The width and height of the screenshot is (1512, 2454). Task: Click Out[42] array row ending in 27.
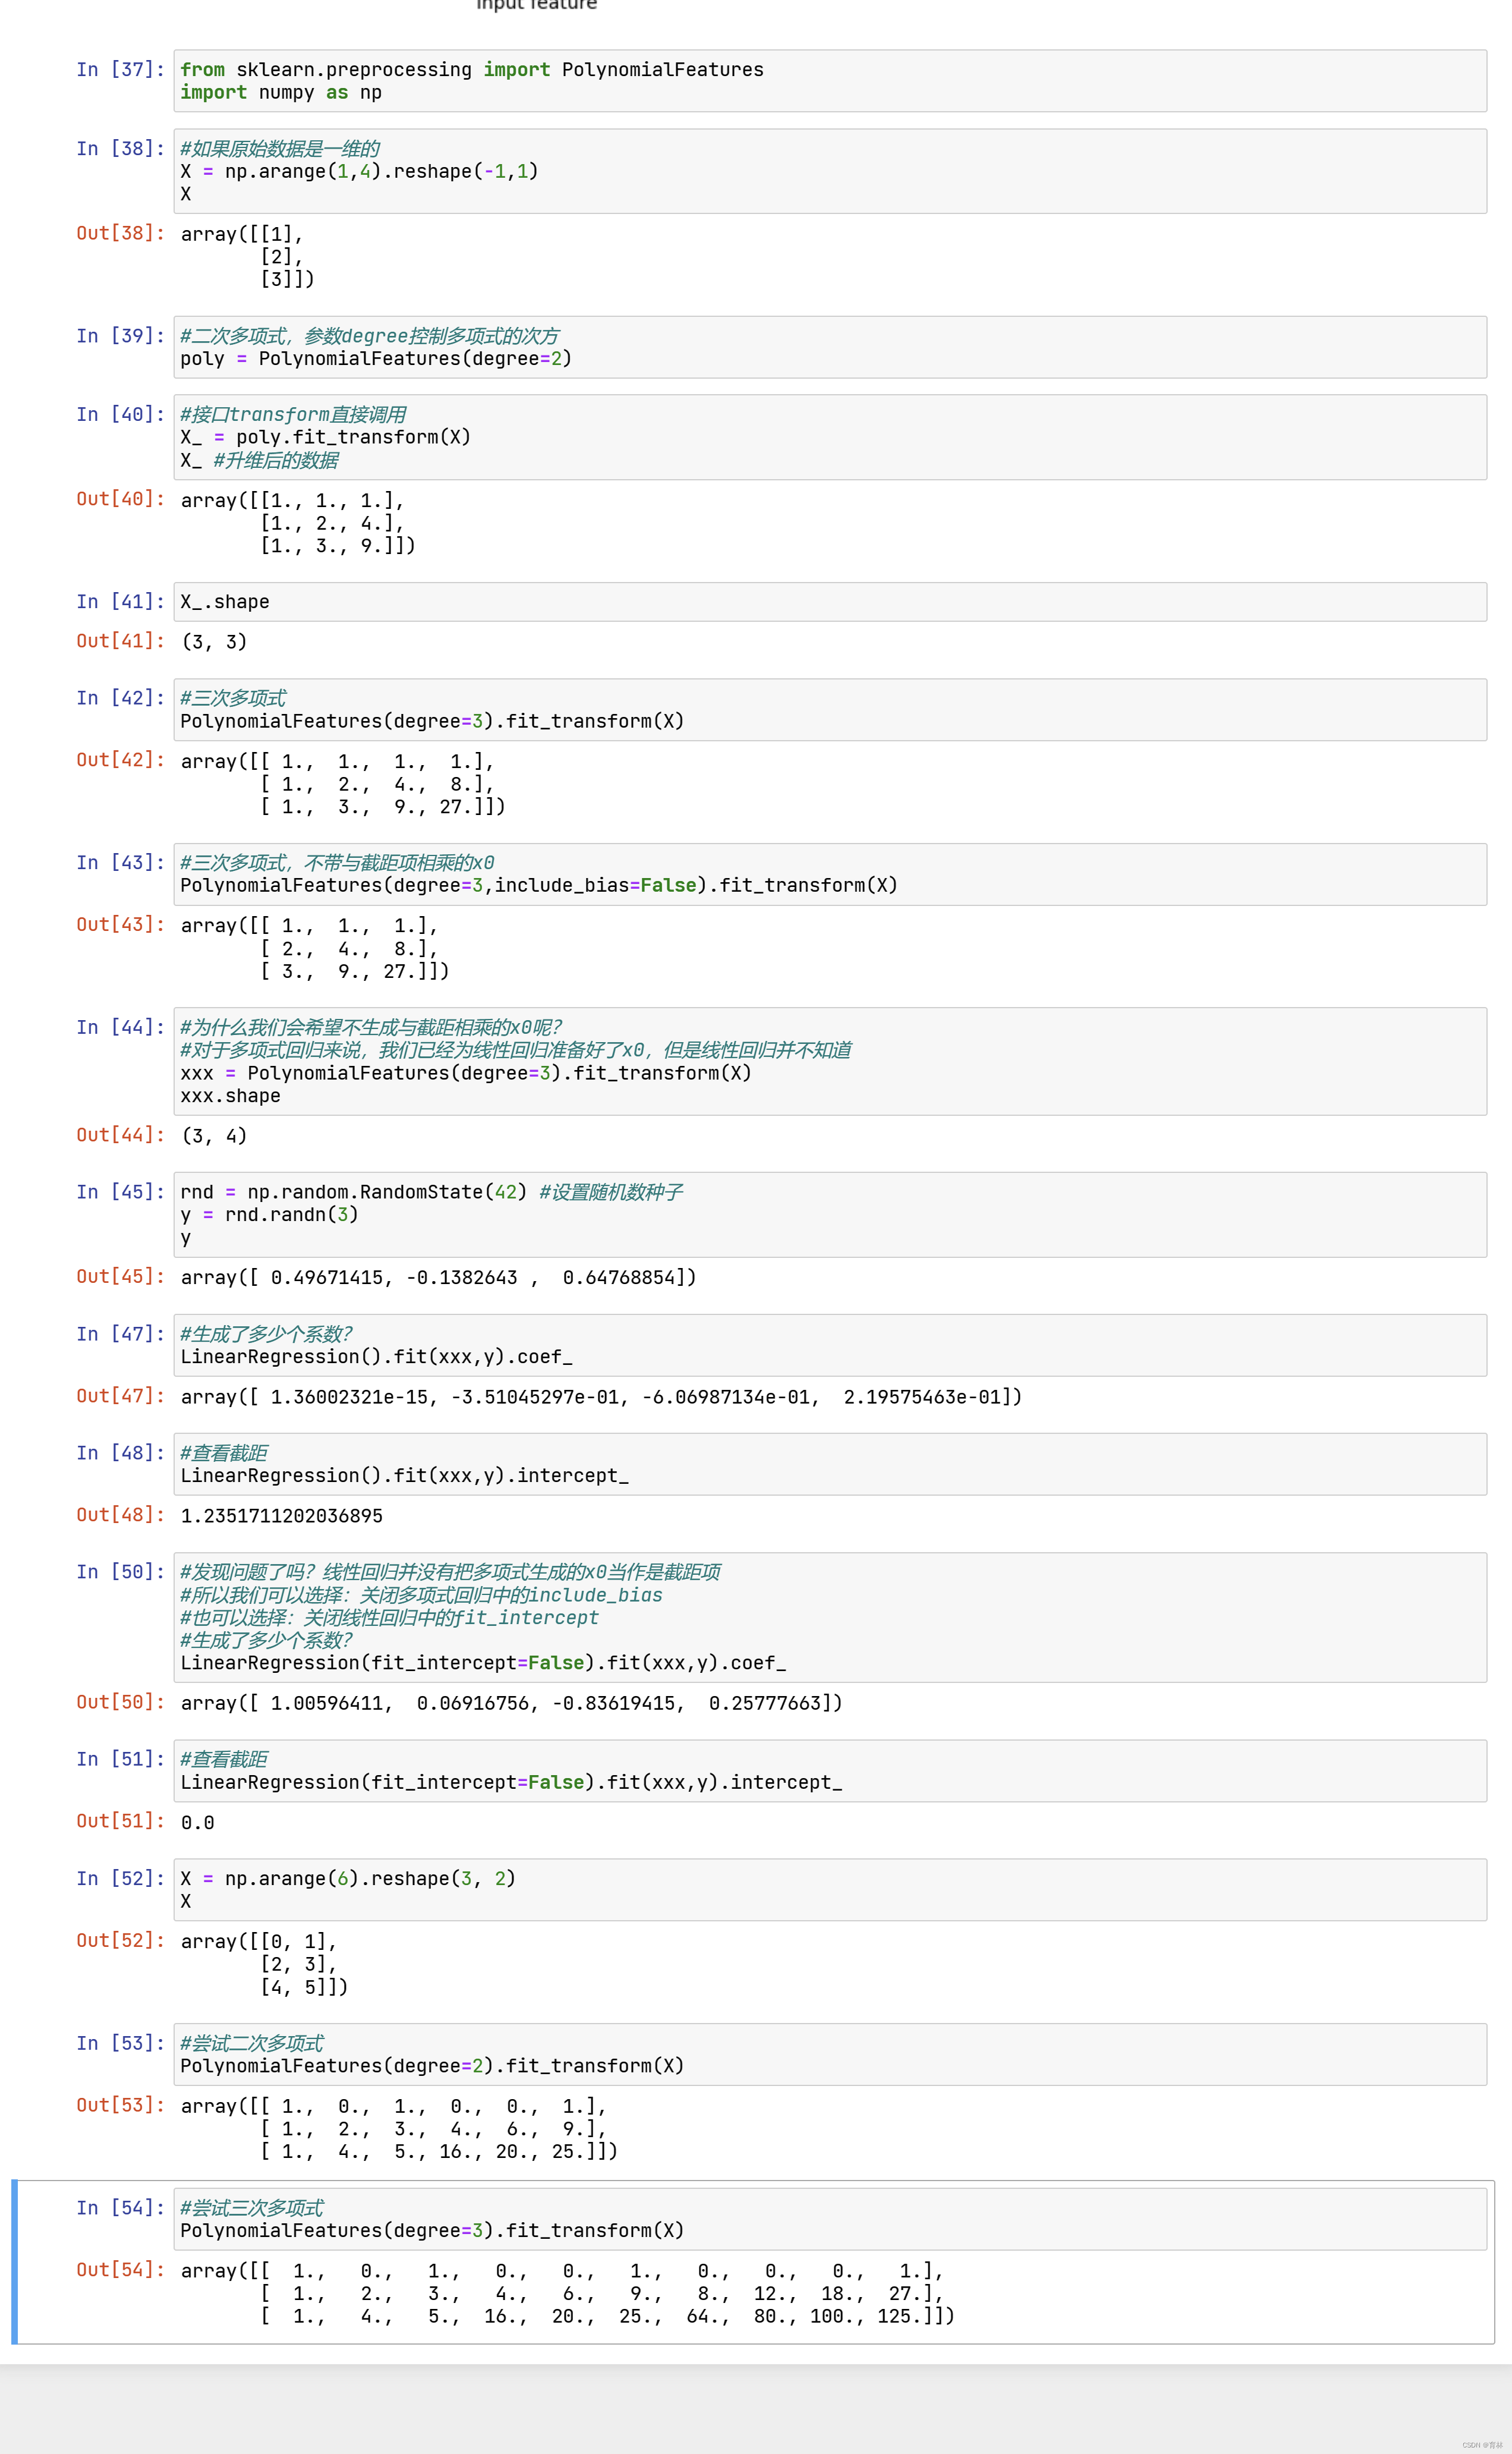click(x=383, y=806)
